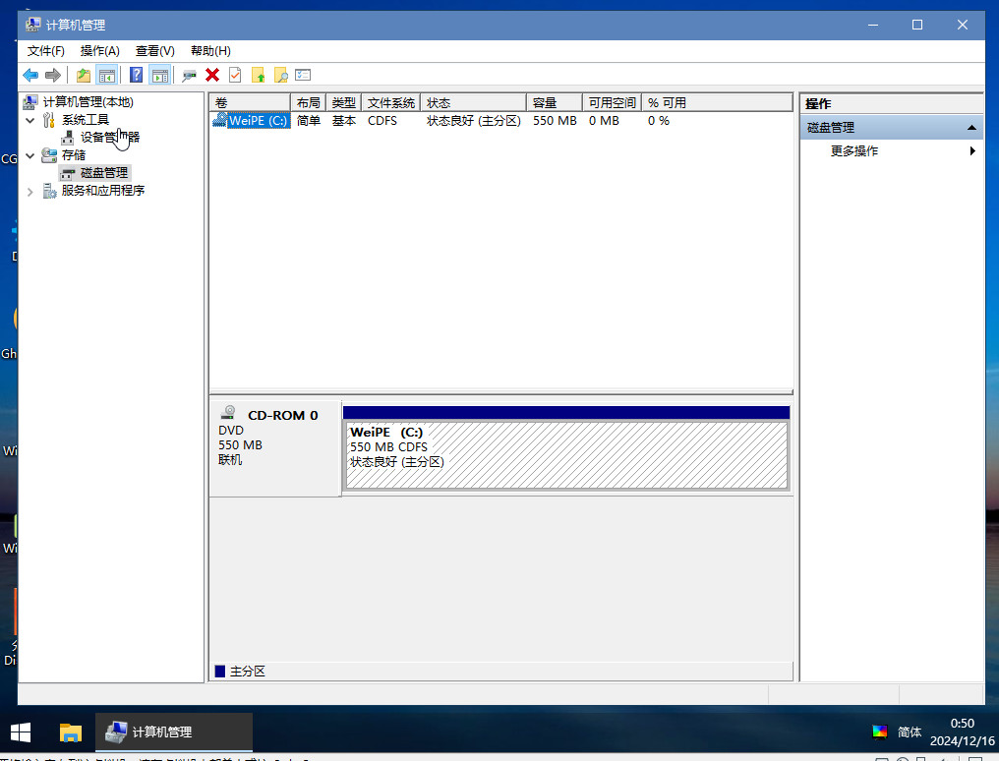The height and width of the screenshot is (761, 999).
Task: Select 磁盘管理 in the tree
Action: (104, 173)
